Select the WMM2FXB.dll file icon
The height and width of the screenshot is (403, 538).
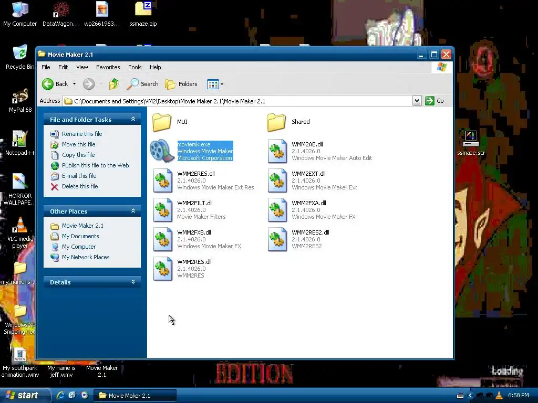(163, 239)
